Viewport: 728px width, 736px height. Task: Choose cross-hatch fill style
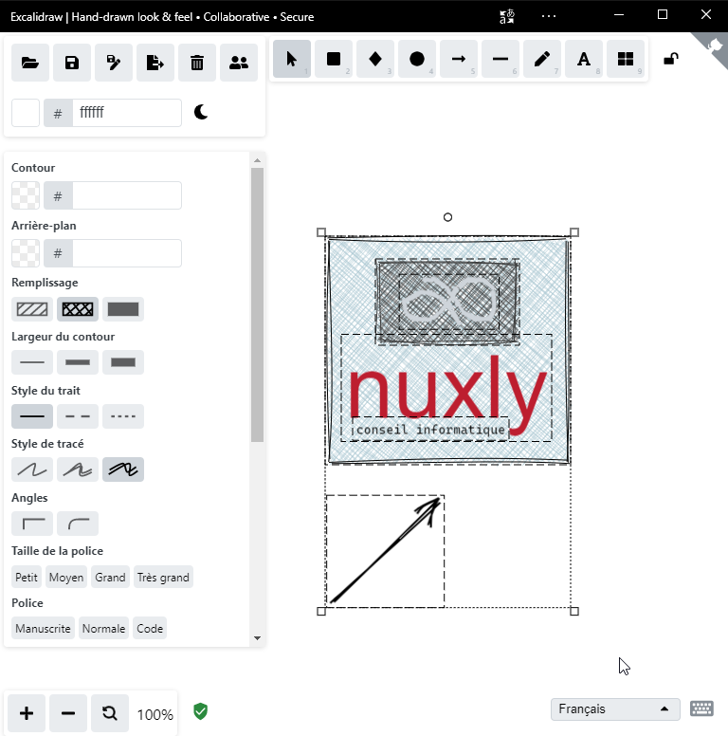78,309
